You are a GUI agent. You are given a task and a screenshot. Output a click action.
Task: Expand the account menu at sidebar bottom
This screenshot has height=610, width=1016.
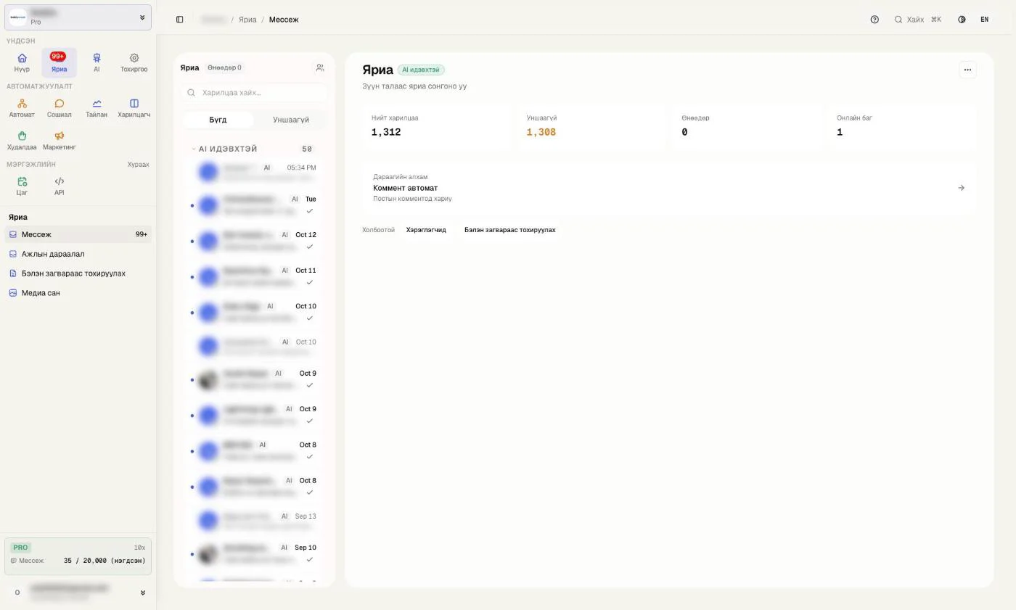pyautogui.click(x=78, y=593)
